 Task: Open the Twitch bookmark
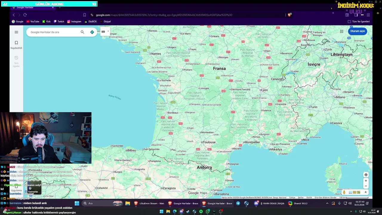(x=59, y=21)
